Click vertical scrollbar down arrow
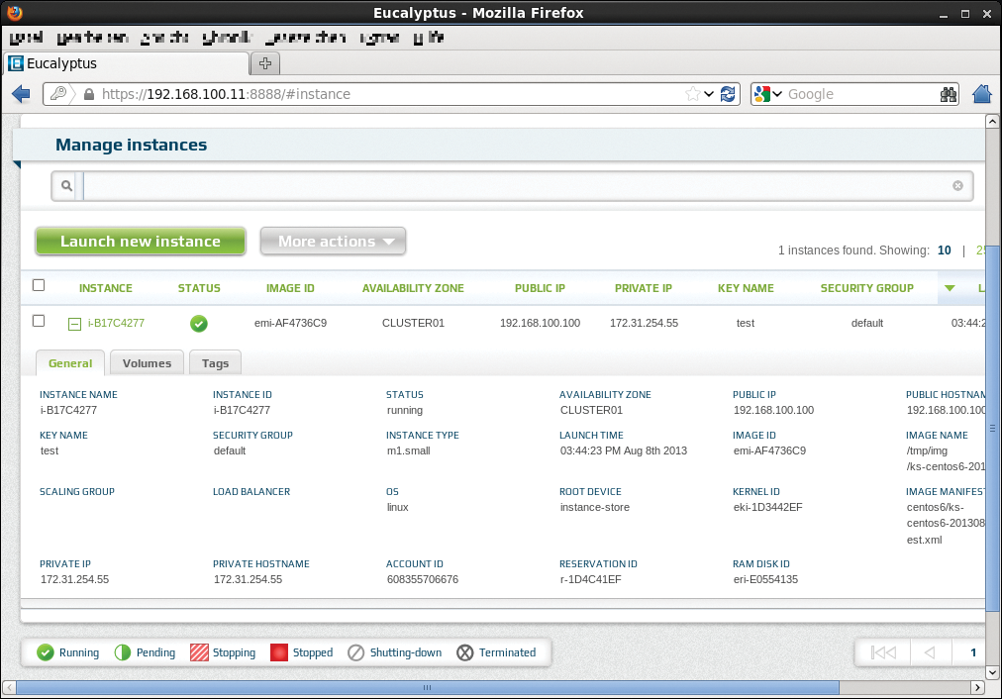The image size is (1002, 699). [x=992, y=672]
